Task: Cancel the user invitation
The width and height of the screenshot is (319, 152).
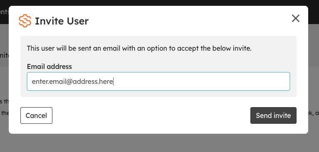Action: pyautogui.click(x=36, y=115)
